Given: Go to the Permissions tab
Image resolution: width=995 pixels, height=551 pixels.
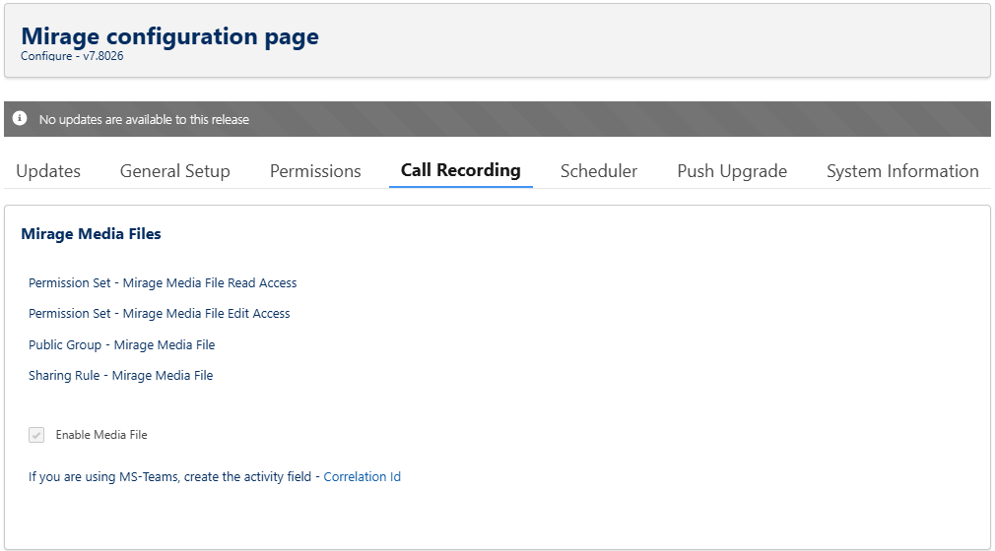Looking at the screenshot, I should click(315, 171).
